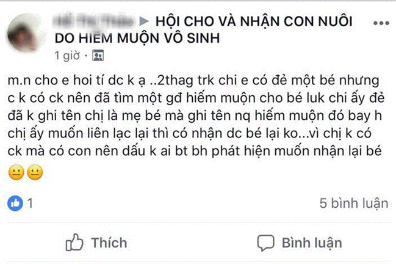Open the blurred poster name link
This screenshot has height=264, width=396.
(x=93, y=21)
